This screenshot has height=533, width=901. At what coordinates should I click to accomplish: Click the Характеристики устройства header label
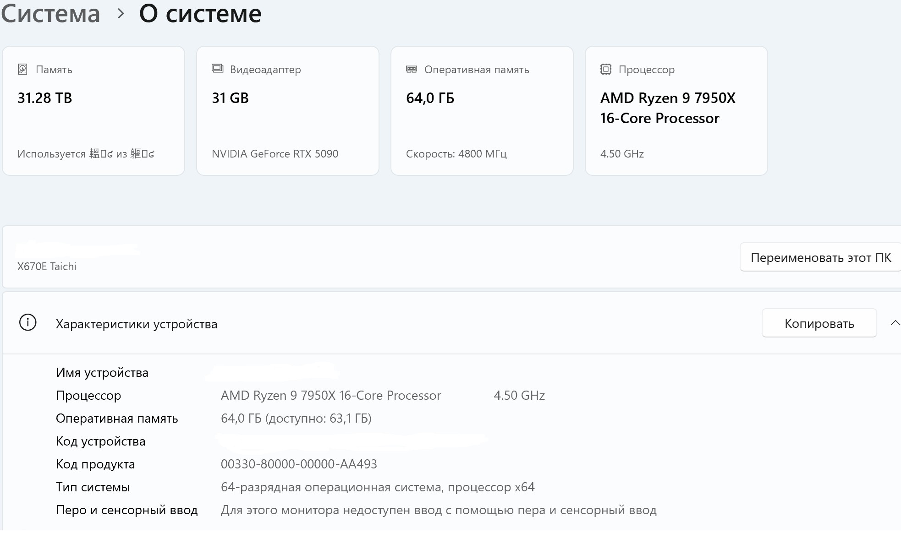(137, 324)
